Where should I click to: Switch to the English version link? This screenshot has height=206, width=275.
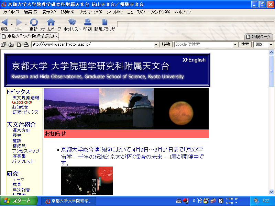click(x=194, y=60)
